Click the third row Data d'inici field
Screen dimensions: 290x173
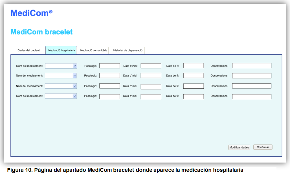(151, 87)
